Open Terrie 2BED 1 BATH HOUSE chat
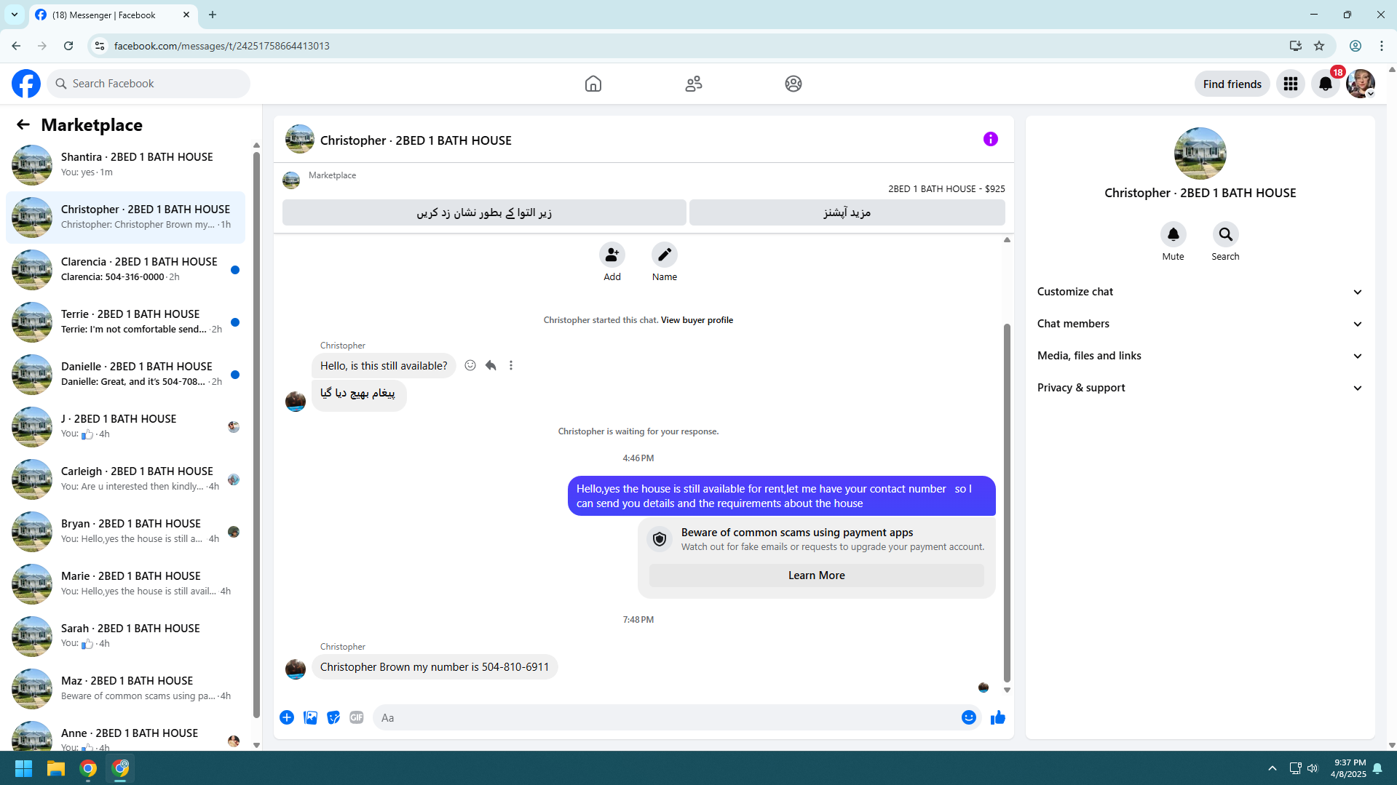 125,322
